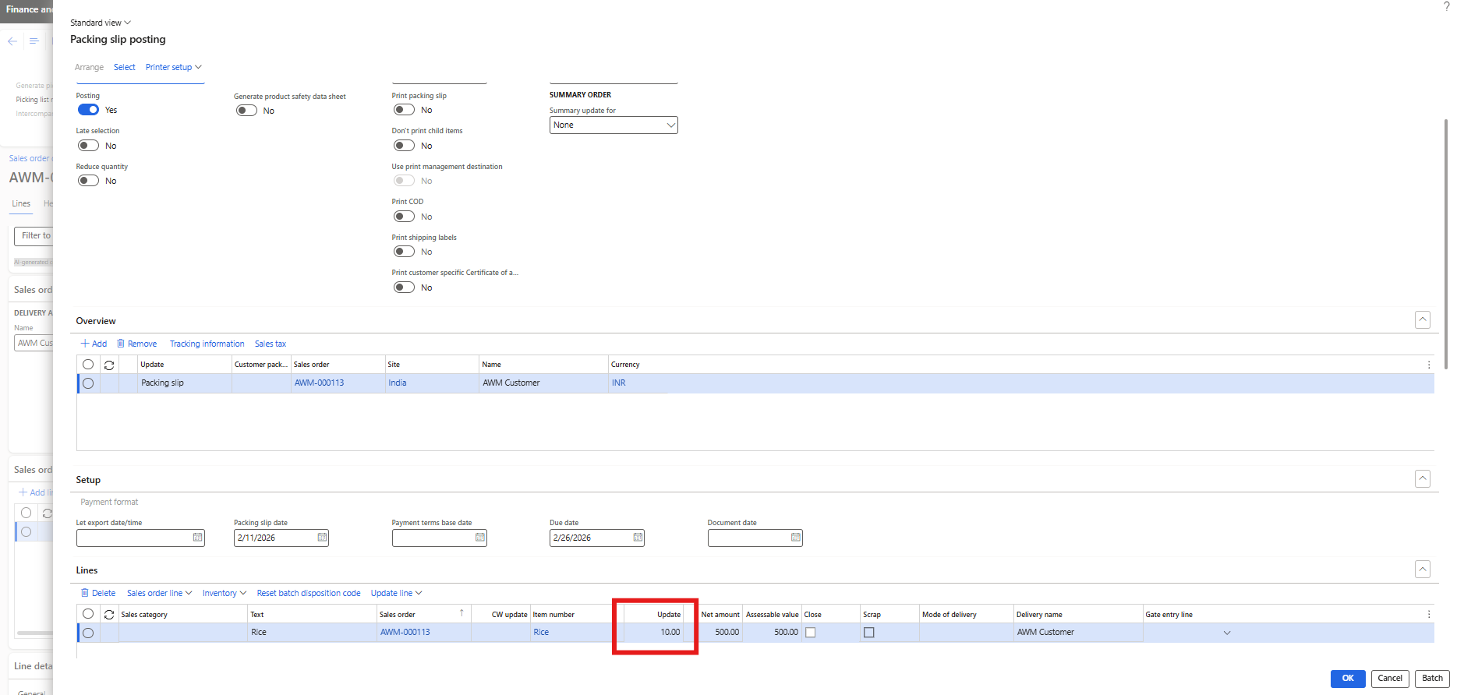Click the Select menu item

pyautogui.click(x=125, y=67)
